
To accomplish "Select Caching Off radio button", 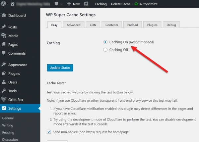I will pos(105,50).
